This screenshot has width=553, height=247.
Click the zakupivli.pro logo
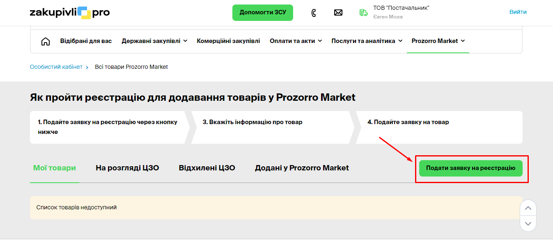(70, 13)
